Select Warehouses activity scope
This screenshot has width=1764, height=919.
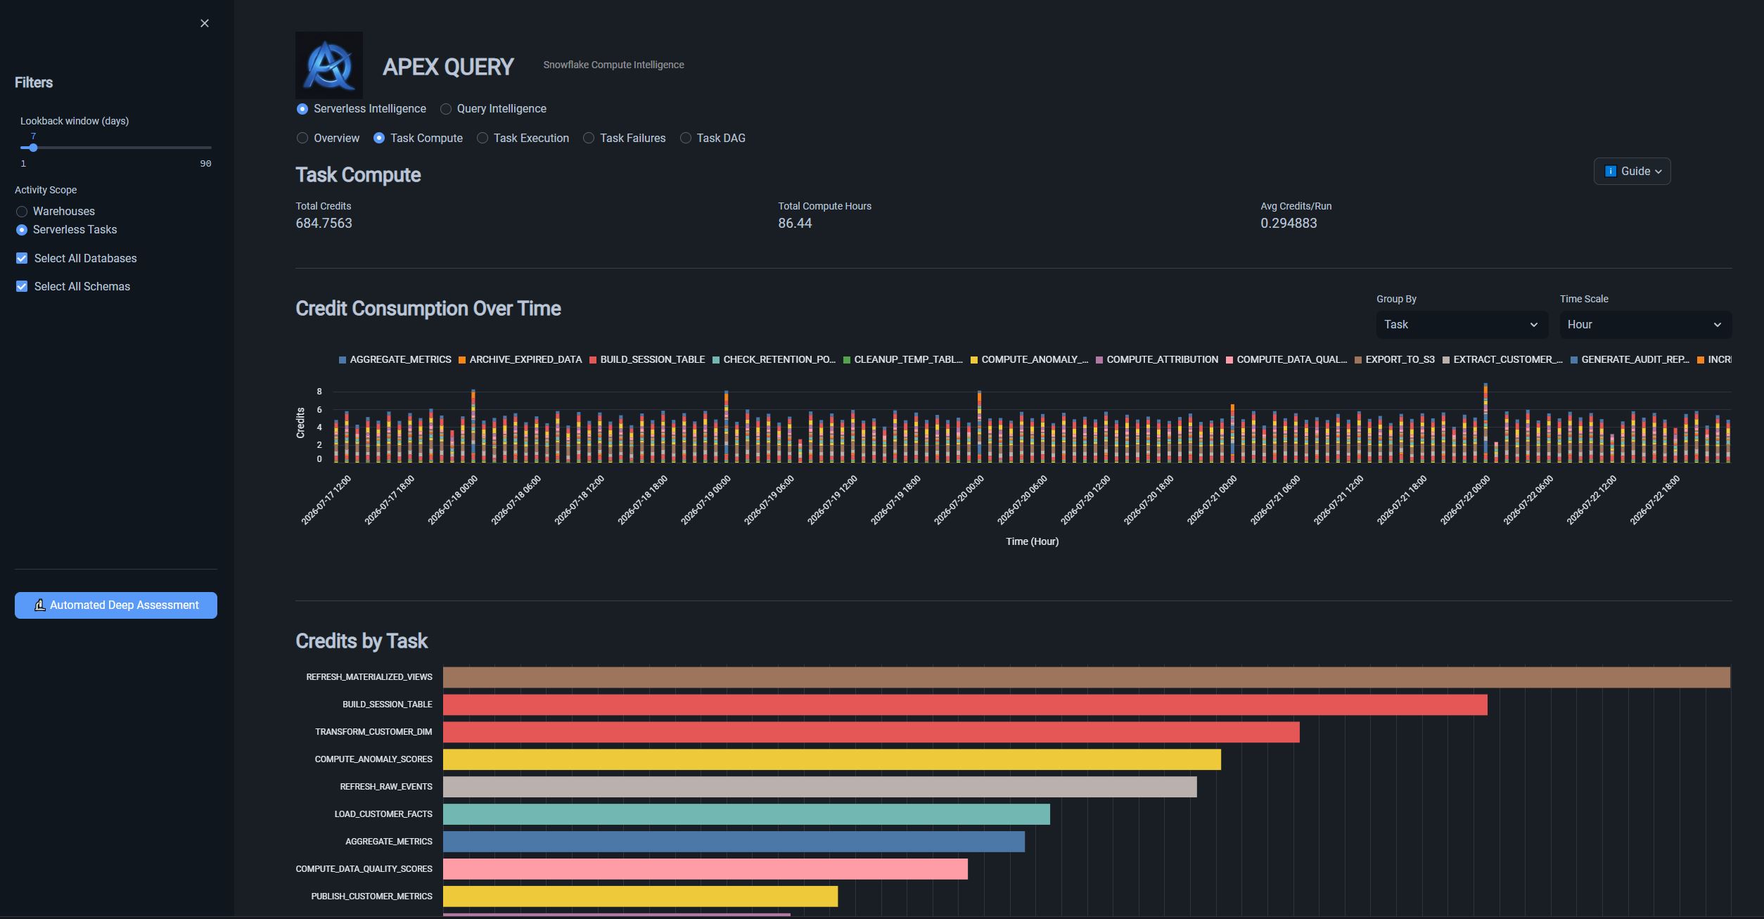coord(22,212)
